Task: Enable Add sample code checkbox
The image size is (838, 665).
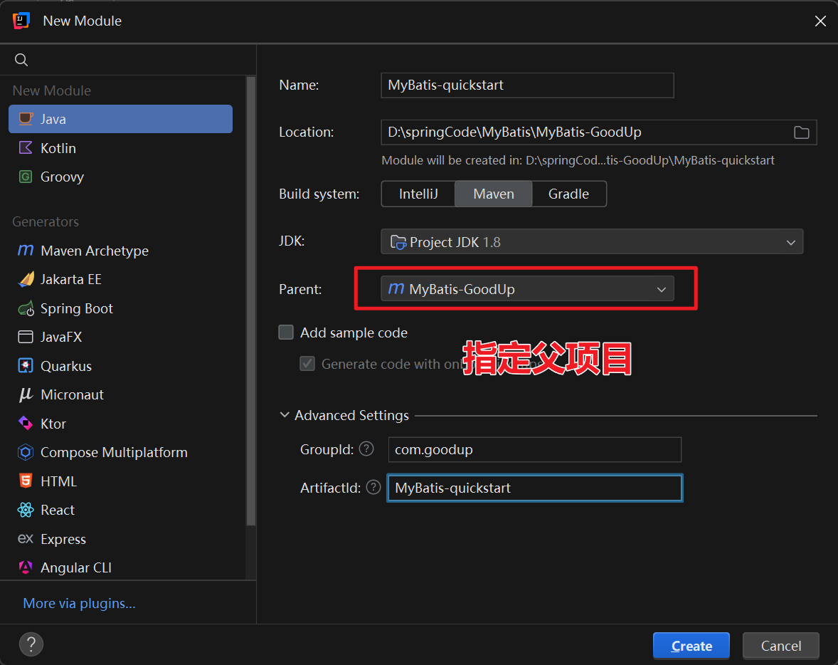Action: [x=286, y=332]
